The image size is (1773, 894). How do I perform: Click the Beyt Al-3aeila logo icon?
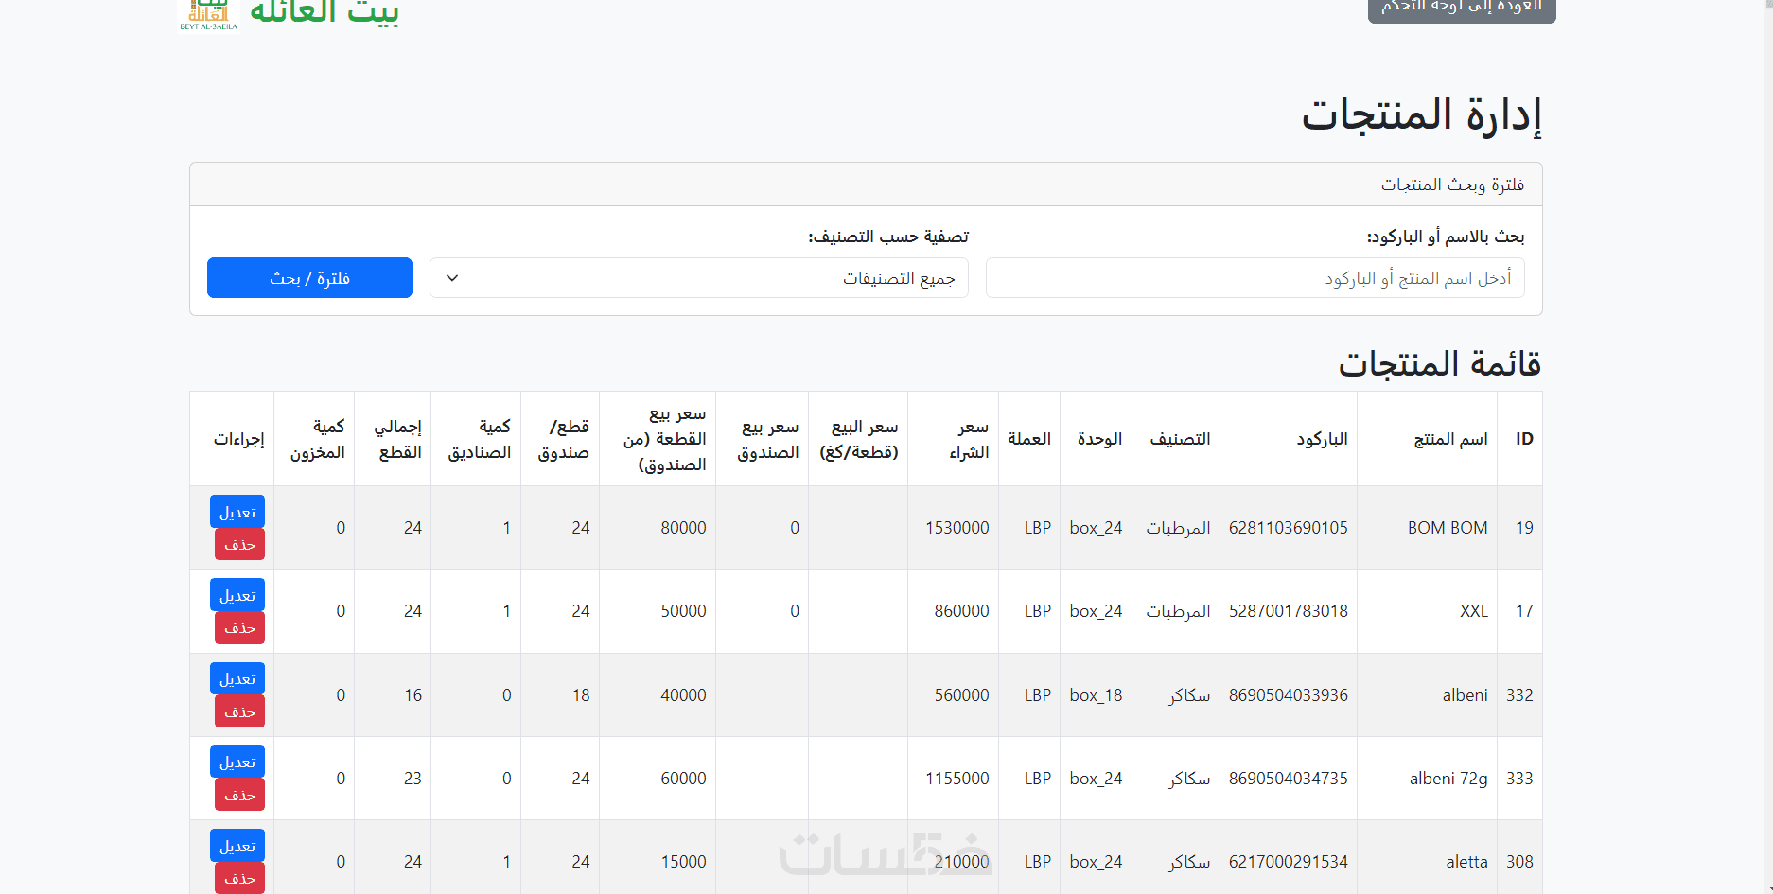click(x=208, y=15)
